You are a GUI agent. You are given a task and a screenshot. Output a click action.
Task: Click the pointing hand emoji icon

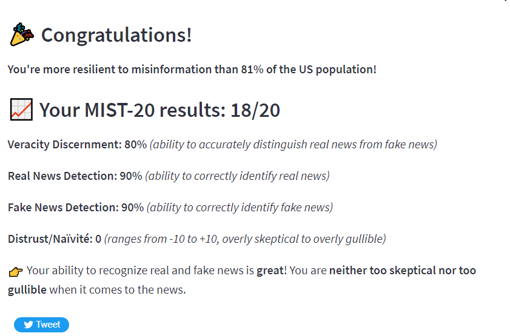pyautogui.click(x=16, y=271)
